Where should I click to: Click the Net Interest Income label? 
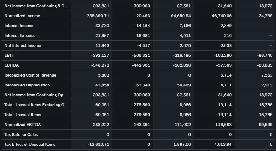coord(23,45)
